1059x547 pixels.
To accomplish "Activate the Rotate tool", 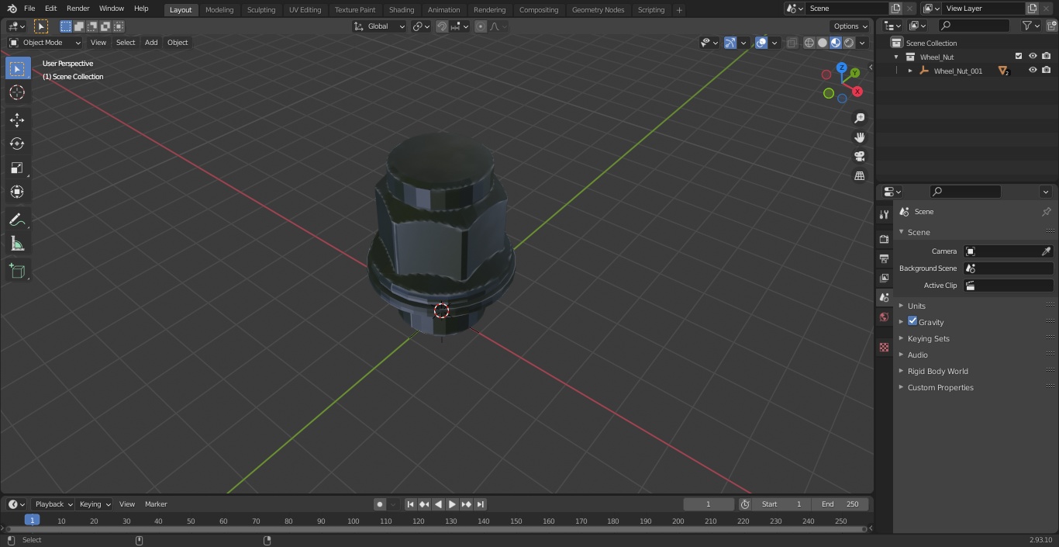I will click(17, 144).
